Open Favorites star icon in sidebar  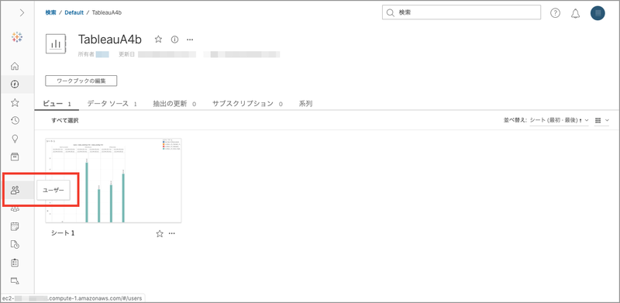point(15,102)
